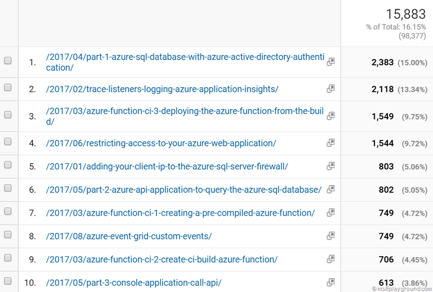
Task: Check the box for row 9 azure-function-ci-2
Action: pos(7,258)
